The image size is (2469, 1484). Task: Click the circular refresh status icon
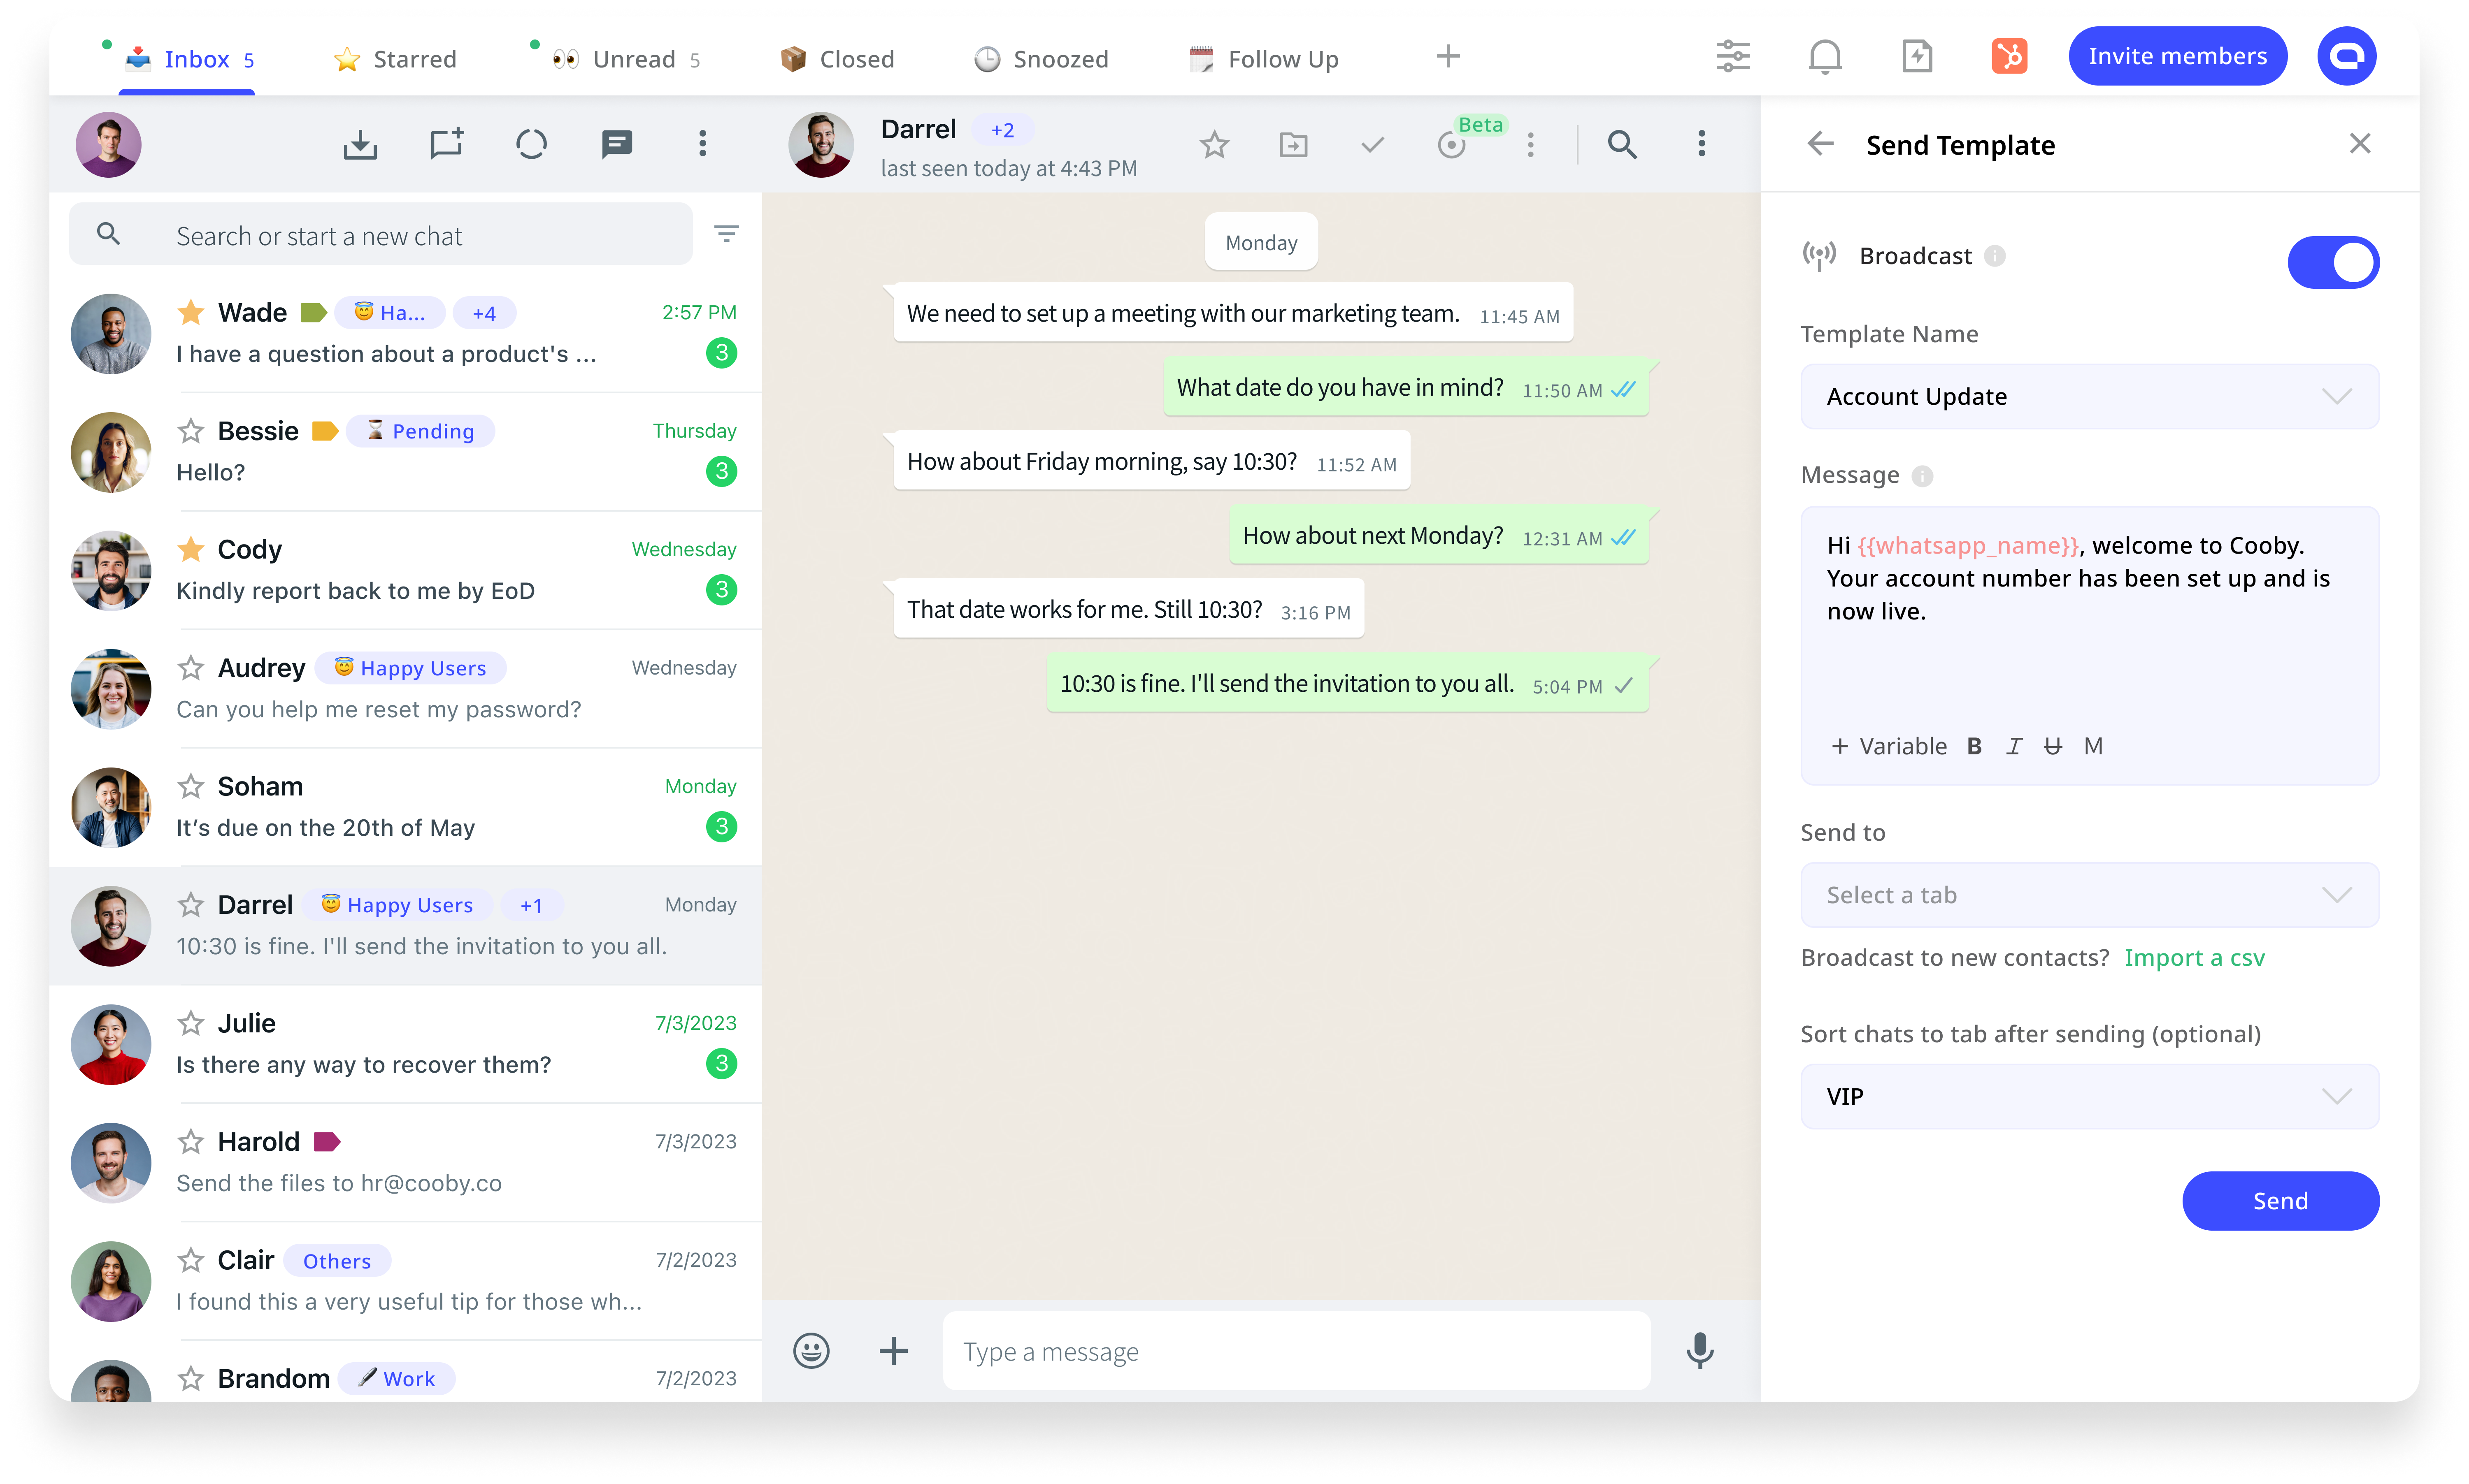point(531,144)
